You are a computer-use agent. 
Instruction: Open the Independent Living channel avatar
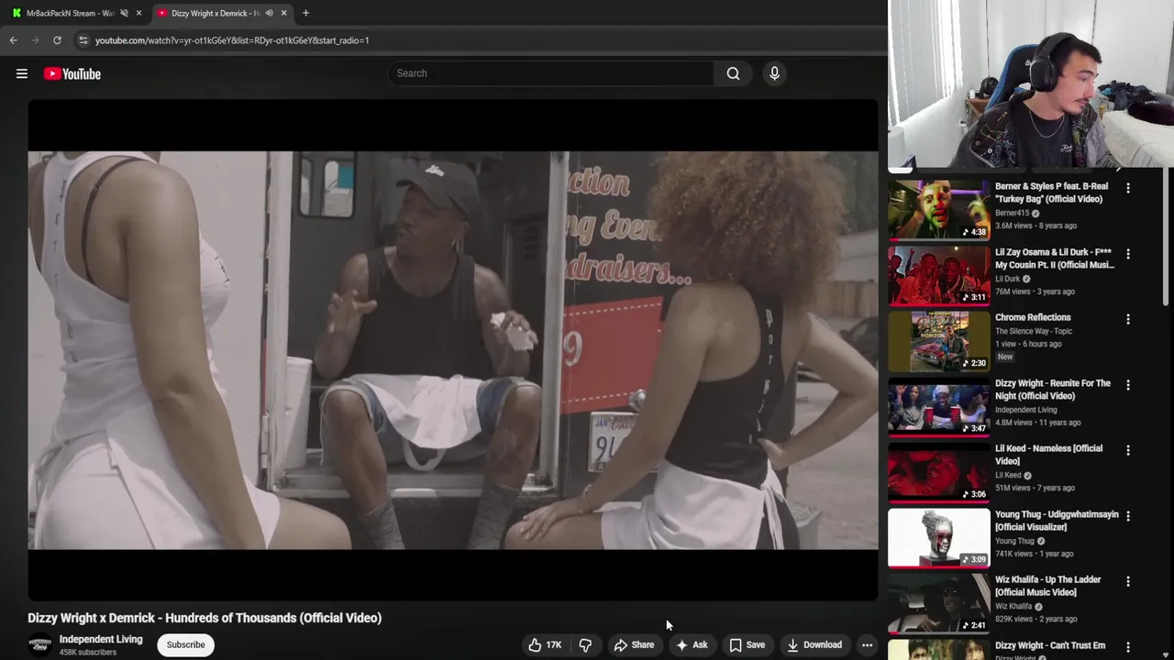coord(40,644)
